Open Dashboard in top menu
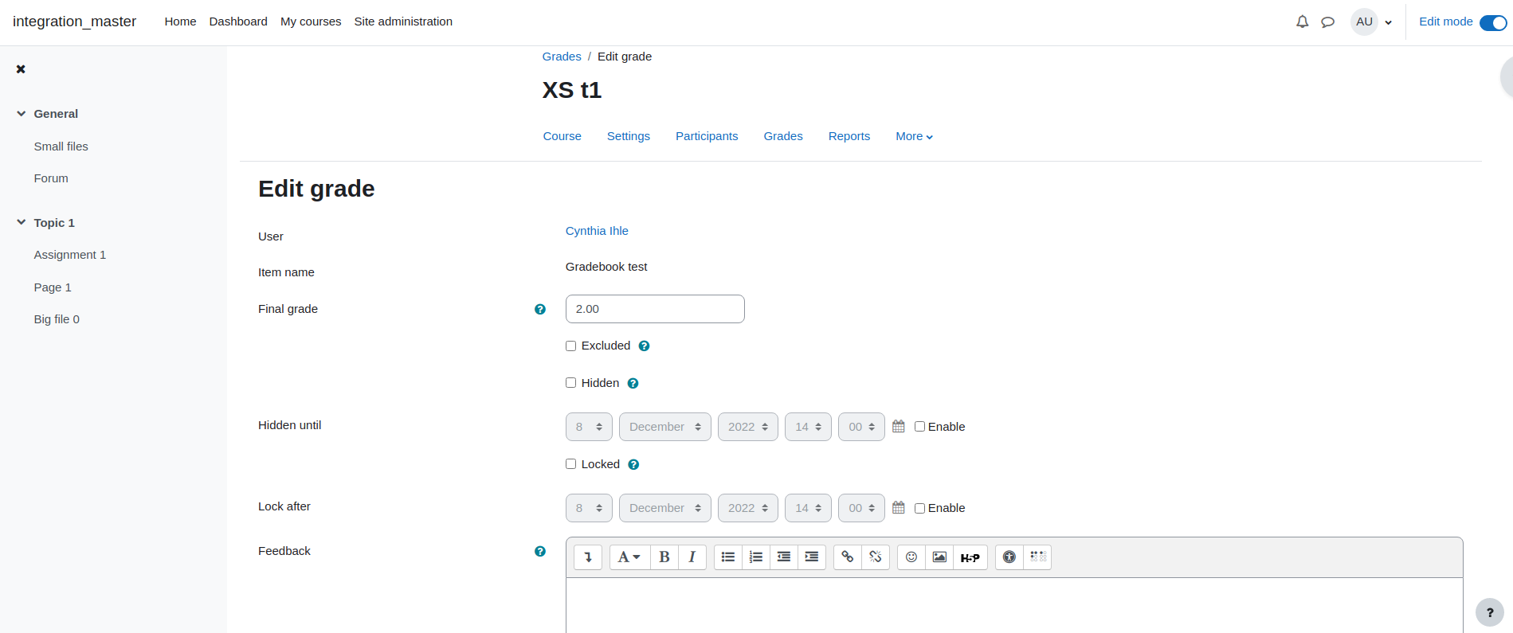Image resolution: width=1513 pixels, height=633 pixels. 238,21
